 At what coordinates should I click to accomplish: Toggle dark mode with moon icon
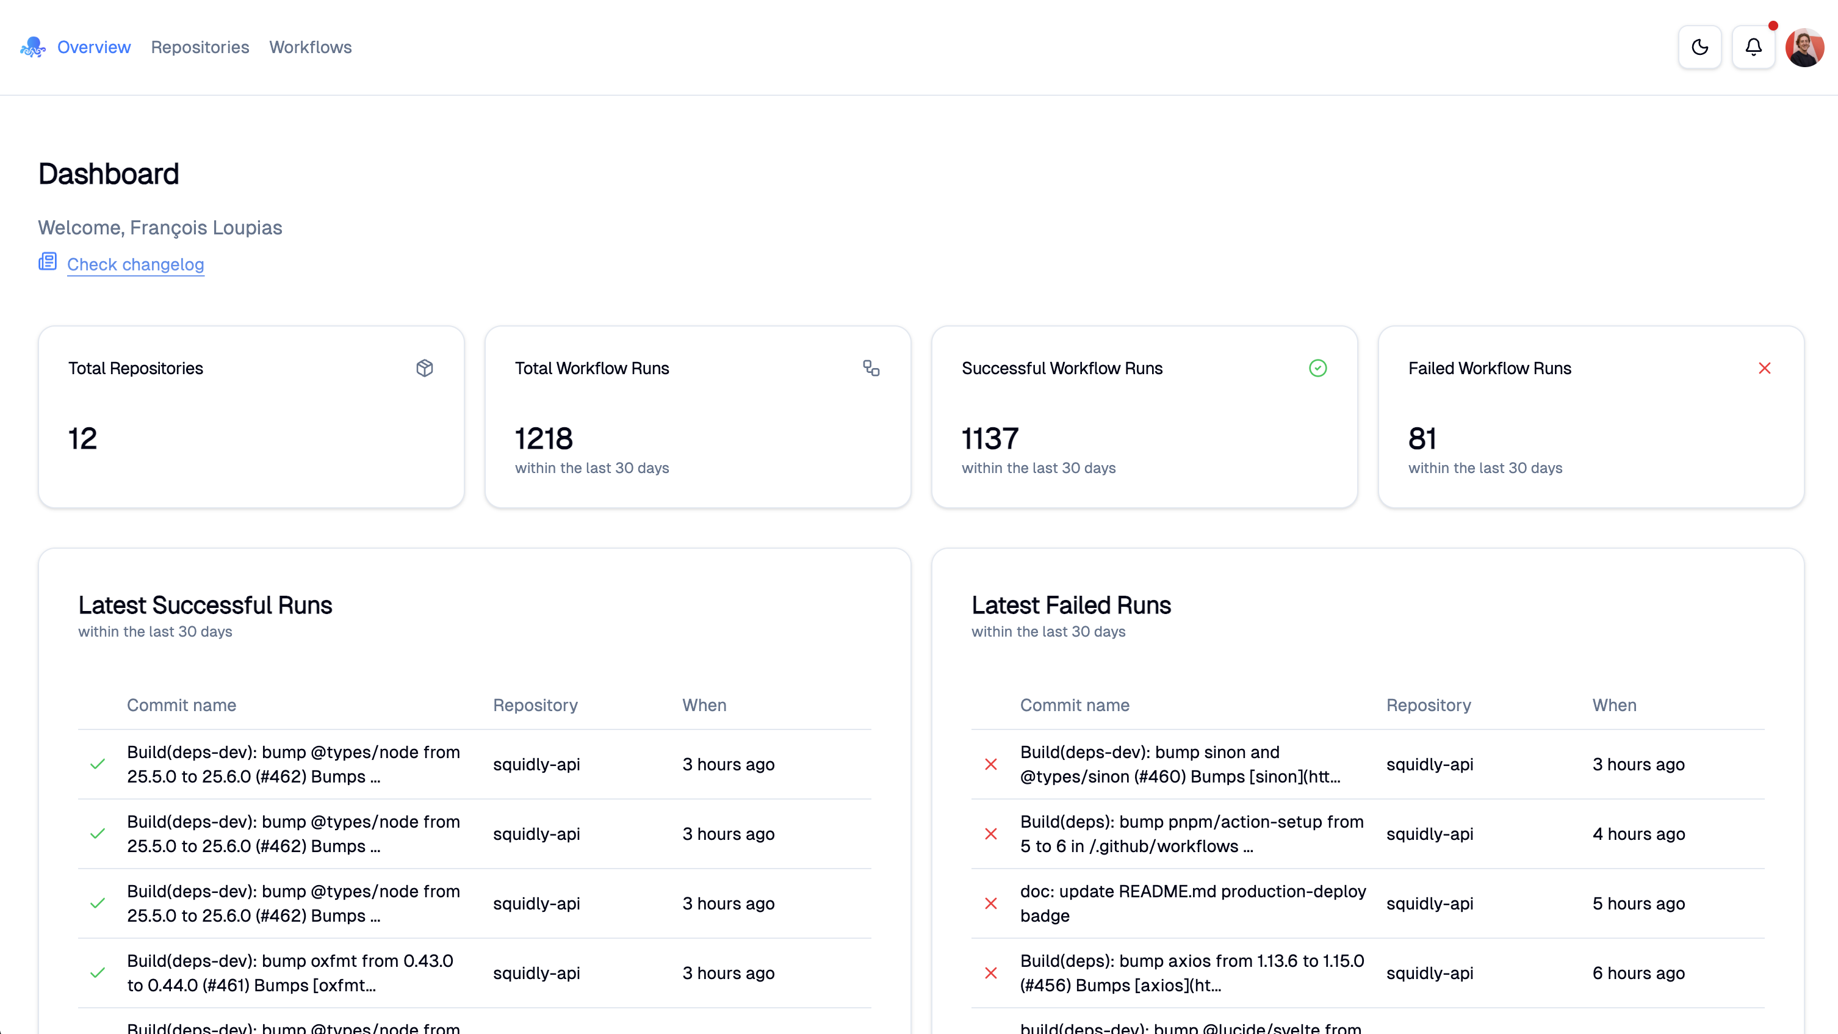[x=1699, y=47]
